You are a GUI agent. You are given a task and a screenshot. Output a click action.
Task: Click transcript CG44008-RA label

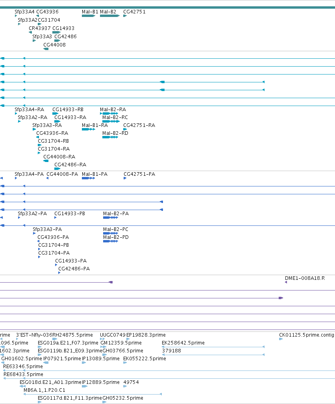[x=59, y=157]
